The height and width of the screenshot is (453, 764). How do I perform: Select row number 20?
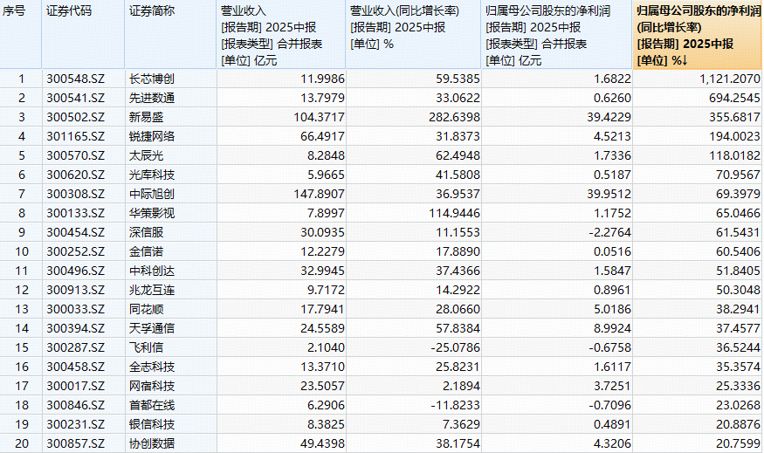[22, 443]
